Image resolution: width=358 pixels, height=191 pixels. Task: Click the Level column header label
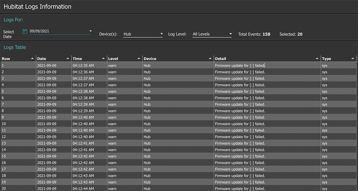click(113, 59)
